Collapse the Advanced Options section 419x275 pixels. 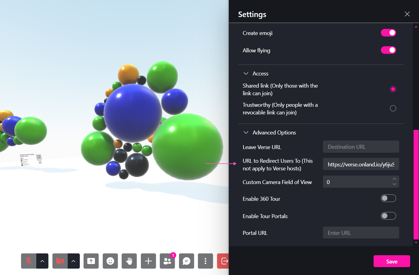[246, 132]
